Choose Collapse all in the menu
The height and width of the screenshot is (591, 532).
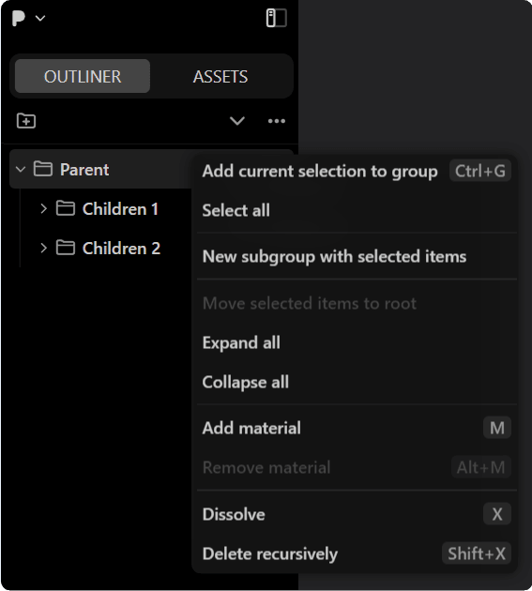click(357, 382)
